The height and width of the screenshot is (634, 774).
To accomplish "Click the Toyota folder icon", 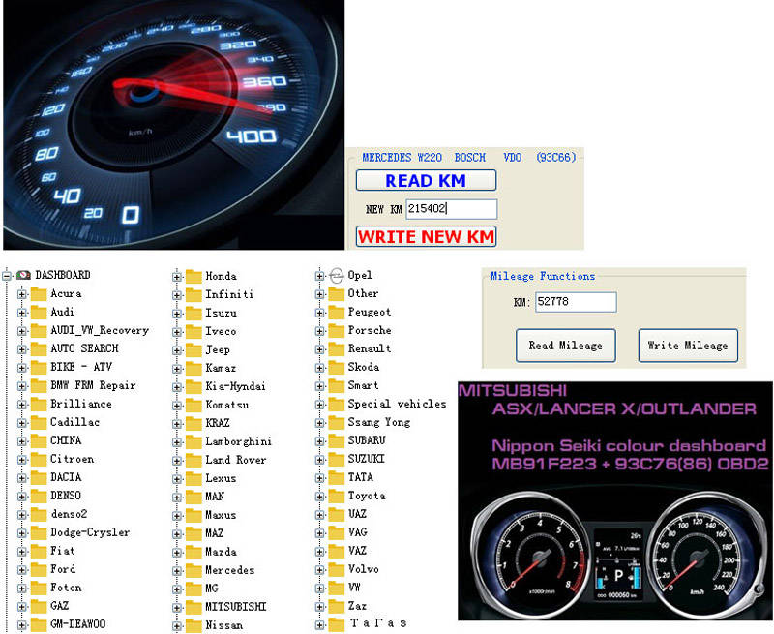I will (x=336, y=496).
